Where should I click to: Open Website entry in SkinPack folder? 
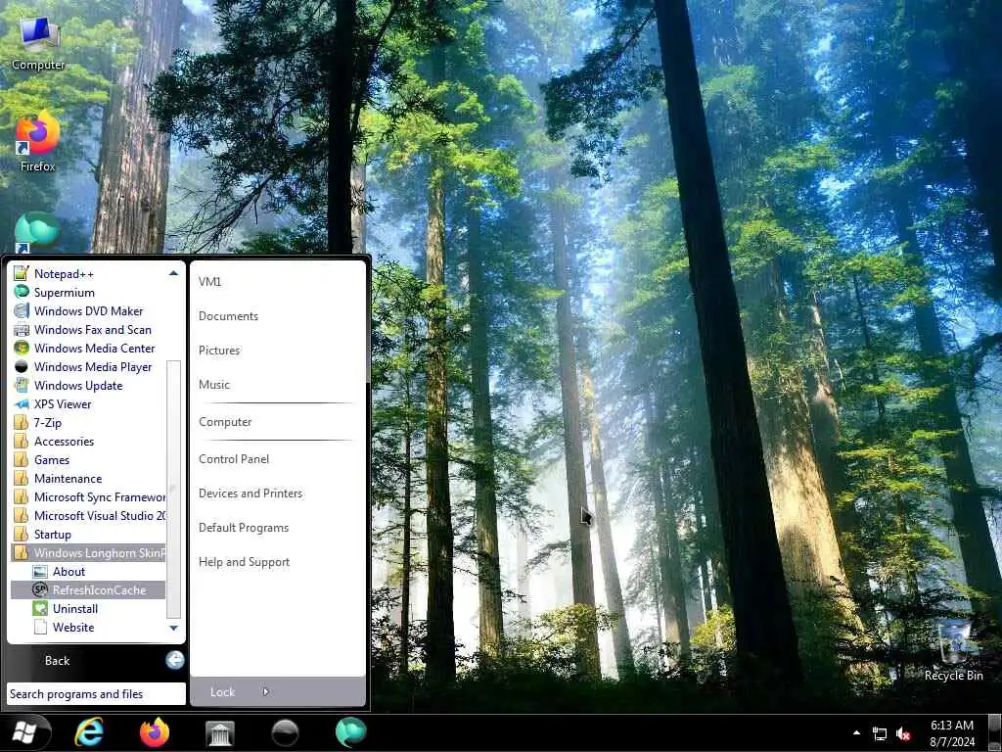tap(88, 627)
